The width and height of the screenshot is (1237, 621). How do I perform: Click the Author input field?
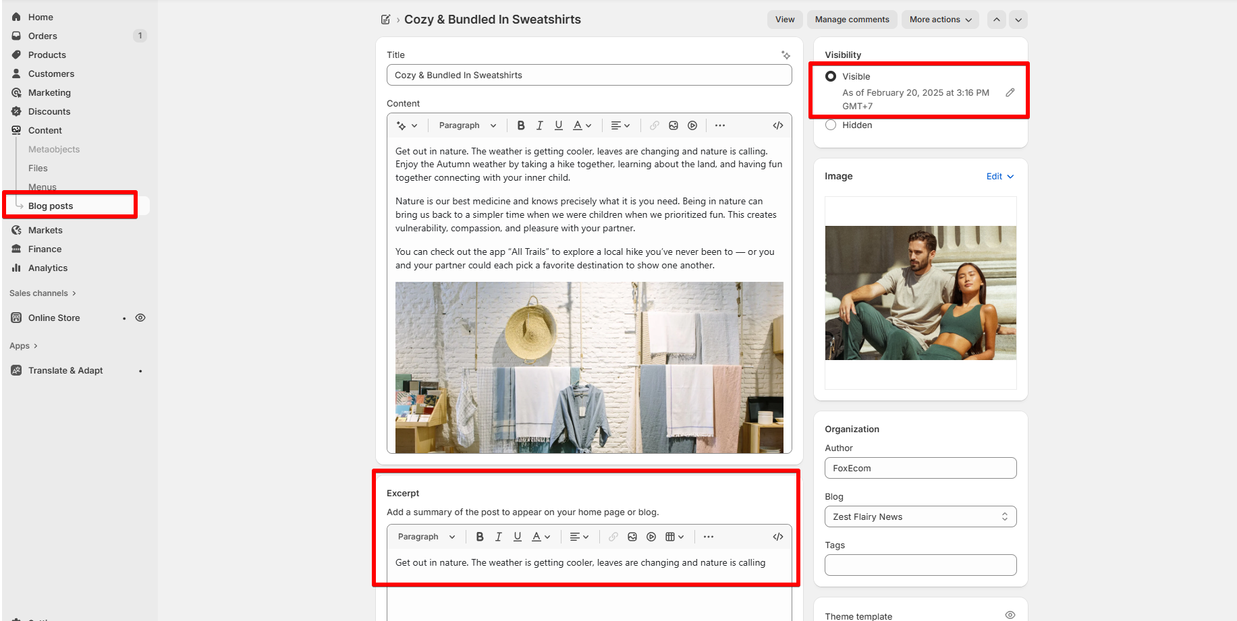920,468
